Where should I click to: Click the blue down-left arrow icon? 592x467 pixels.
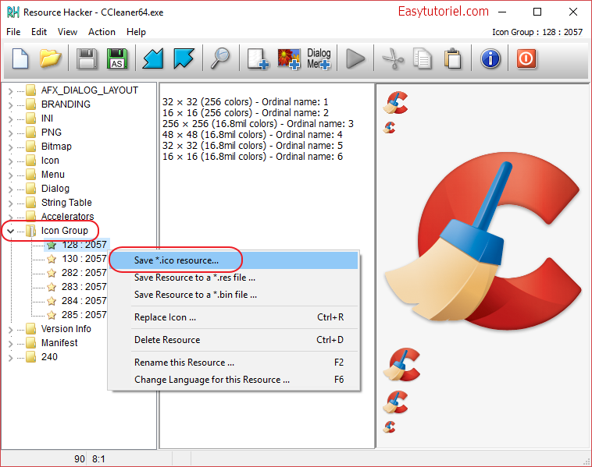(x=153, y=58)
